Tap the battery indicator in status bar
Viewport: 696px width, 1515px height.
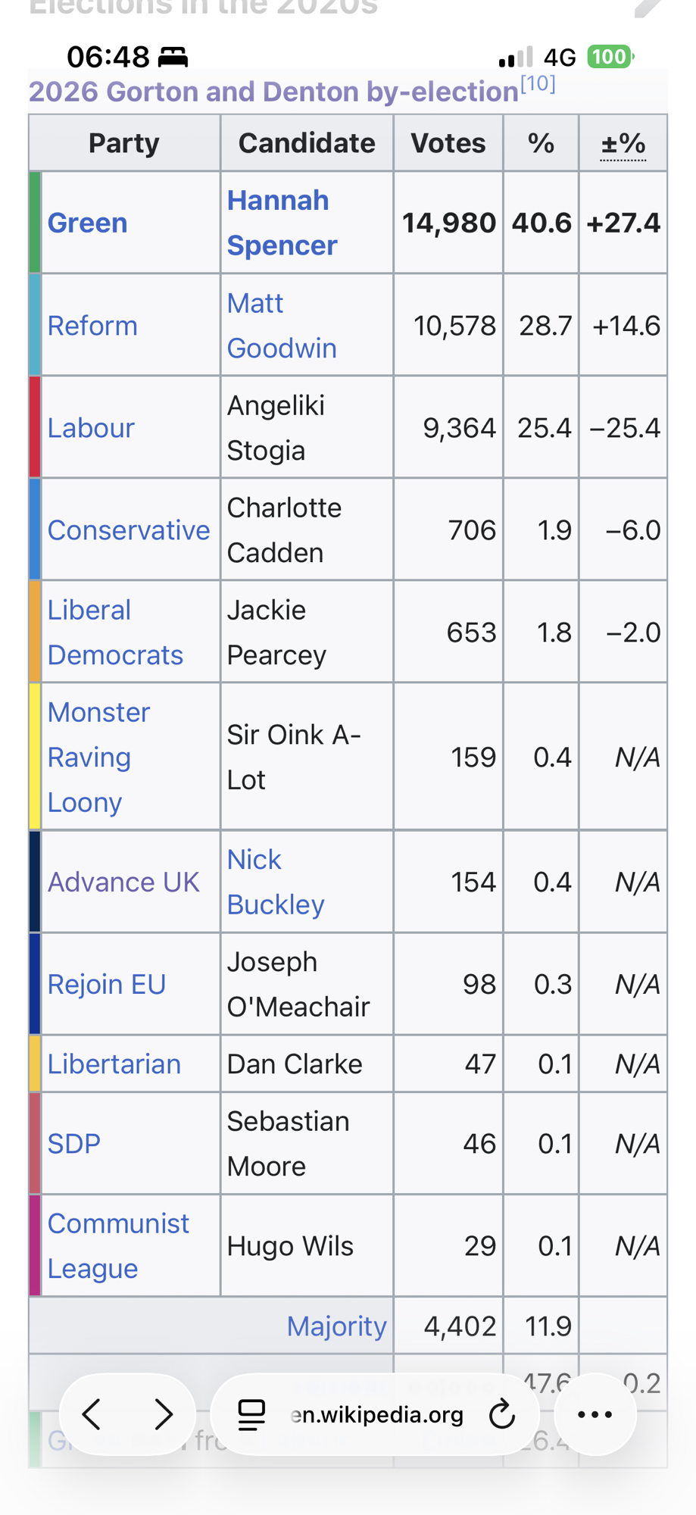[x=610, y=57]
